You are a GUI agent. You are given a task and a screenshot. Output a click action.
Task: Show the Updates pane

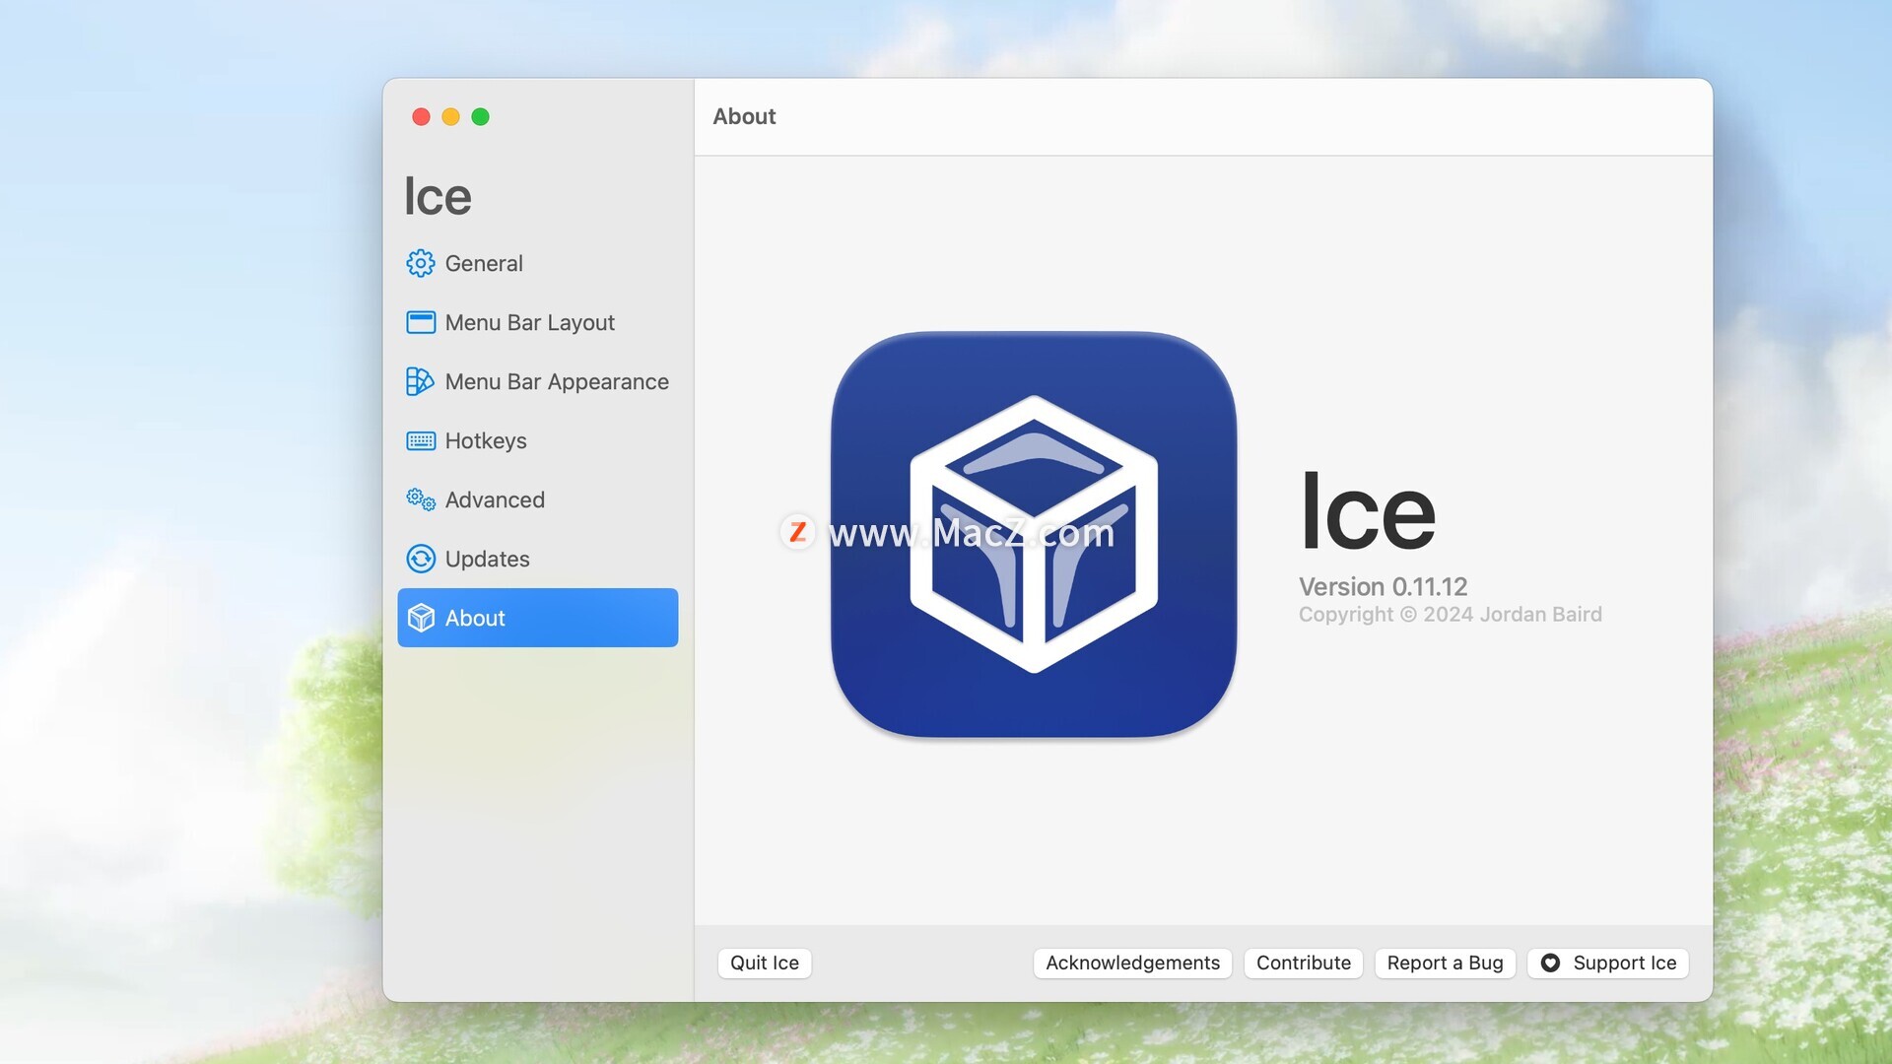click(x=538, y=559)
